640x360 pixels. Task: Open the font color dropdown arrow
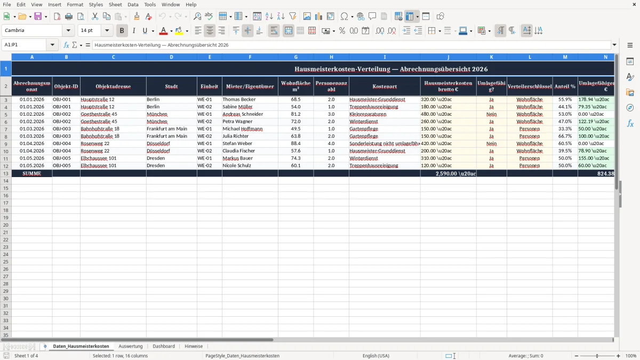(x=171, y=31)
